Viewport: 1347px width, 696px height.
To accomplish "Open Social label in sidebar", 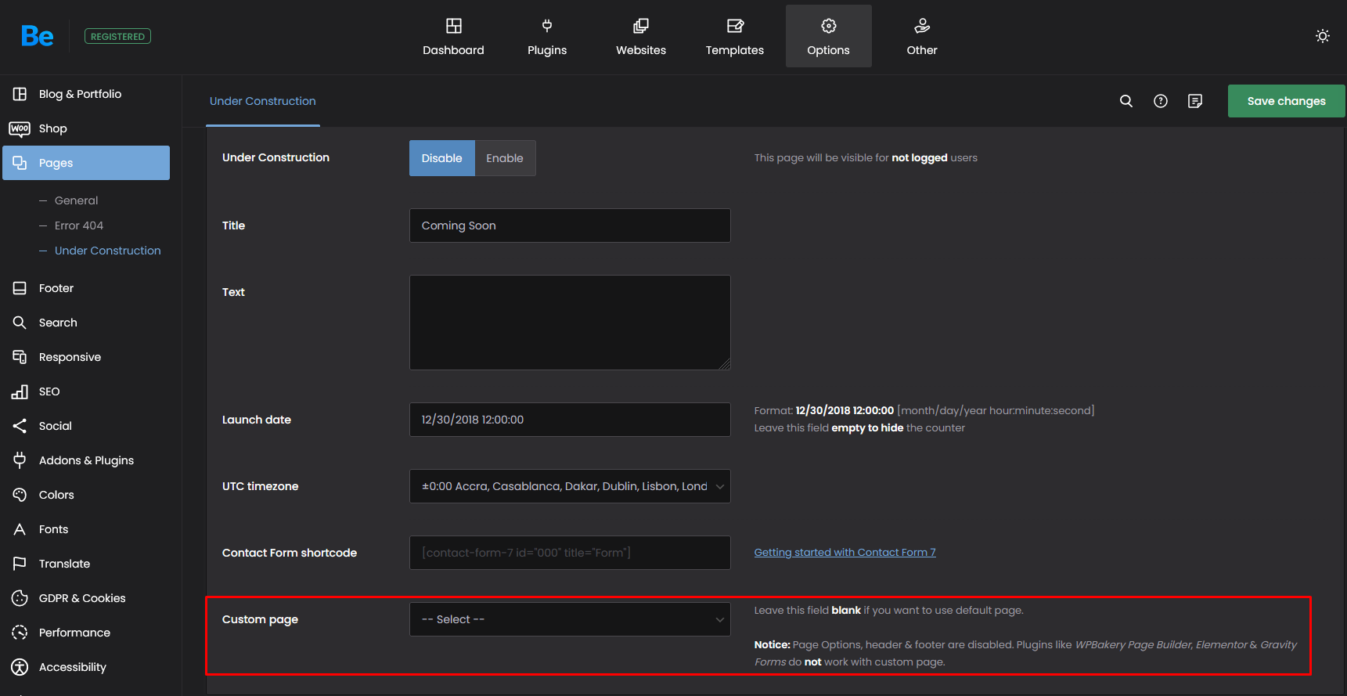I will [x=56, y=426].
